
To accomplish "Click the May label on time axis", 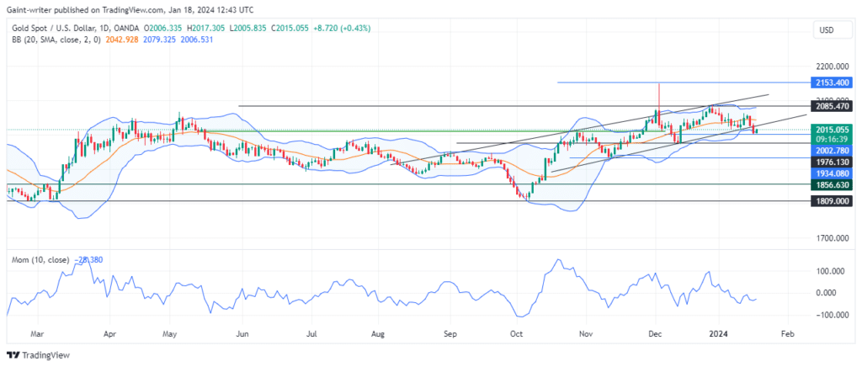I will click(x=169, y=333).
